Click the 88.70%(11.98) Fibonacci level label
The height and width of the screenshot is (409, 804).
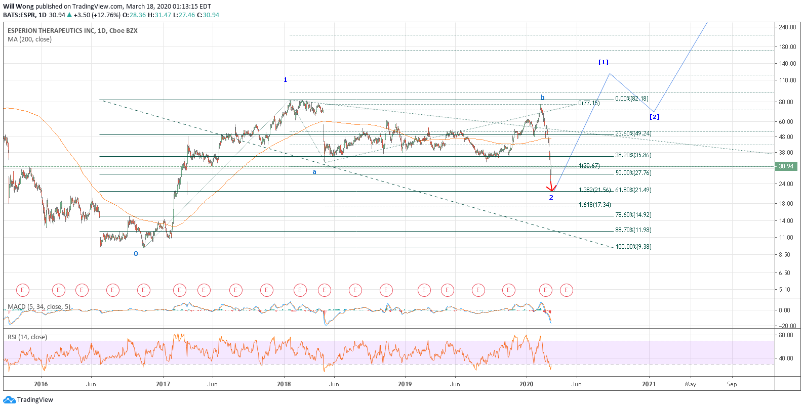[633, 230]
